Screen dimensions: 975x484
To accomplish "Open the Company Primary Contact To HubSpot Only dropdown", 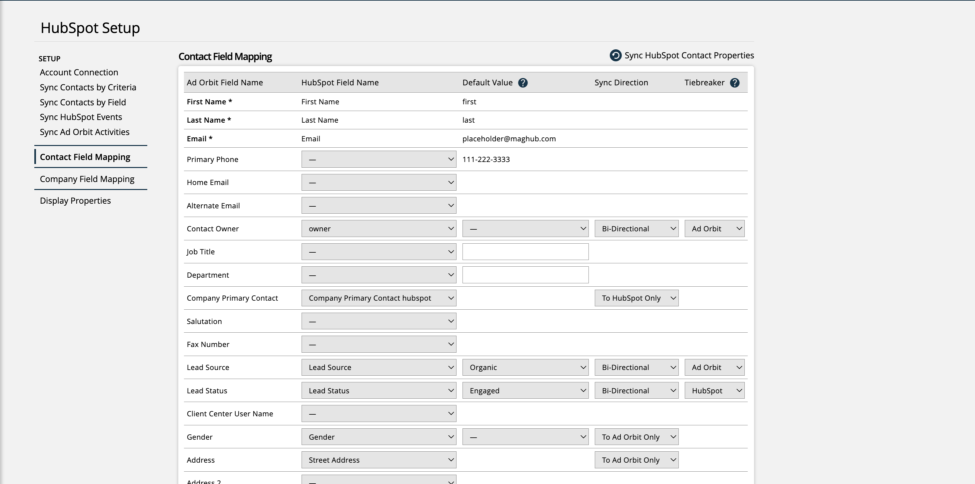I will (x=636, y=298).
